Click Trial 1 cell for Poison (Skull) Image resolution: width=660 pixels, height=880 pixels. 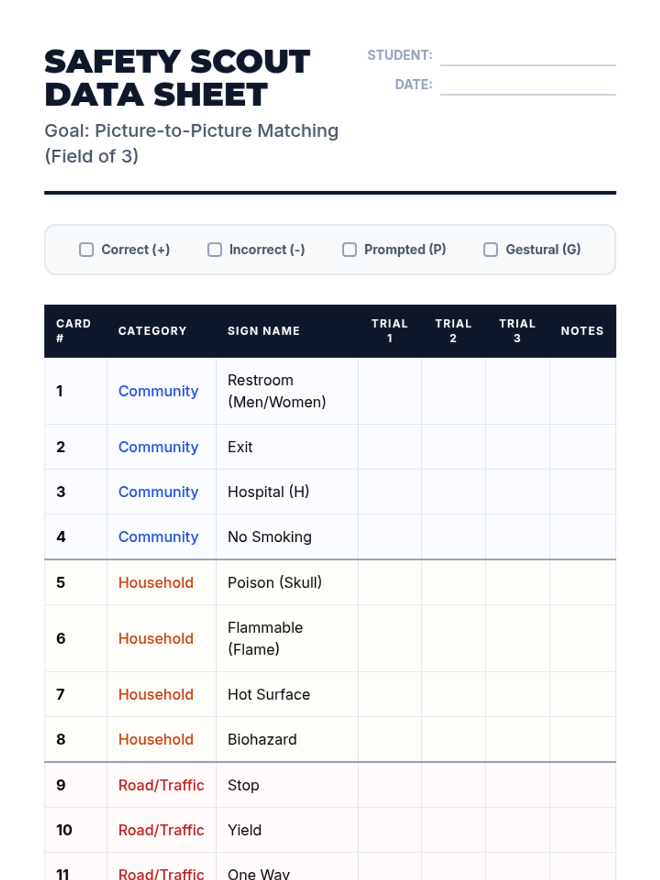(x=389, y=582)
